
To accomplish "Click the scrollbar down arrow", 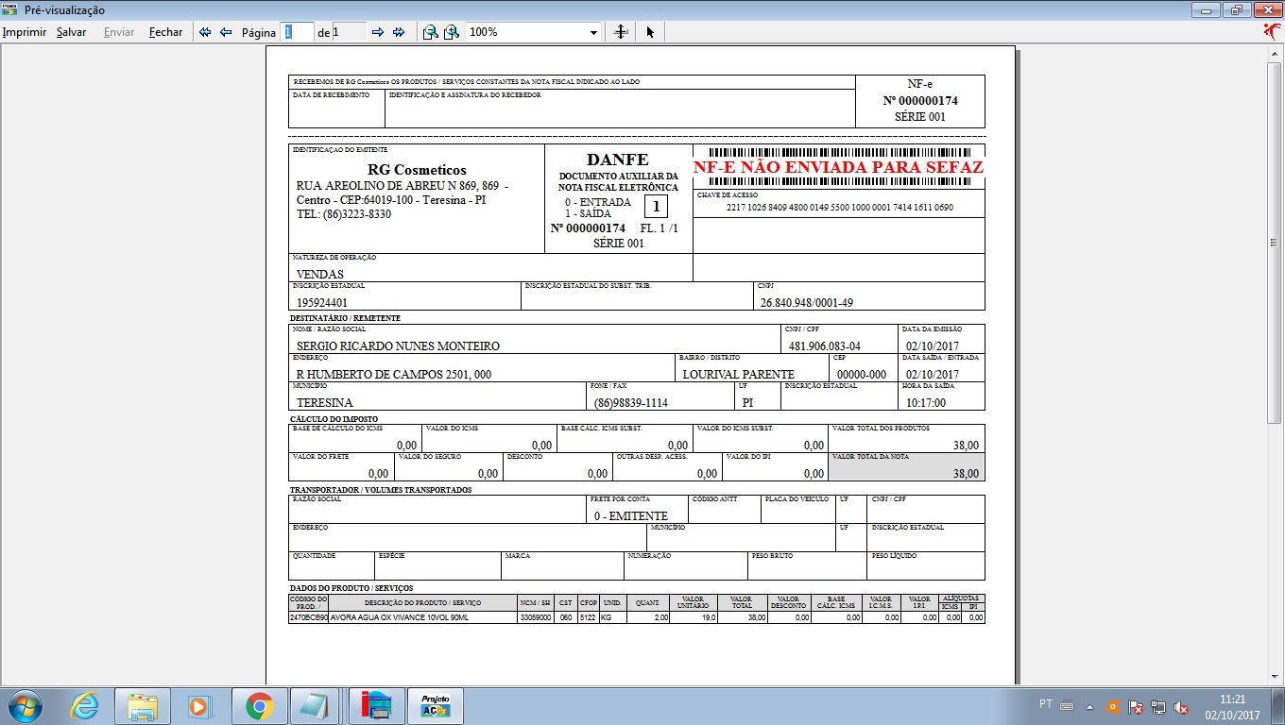I will (x=1275, y=677).
